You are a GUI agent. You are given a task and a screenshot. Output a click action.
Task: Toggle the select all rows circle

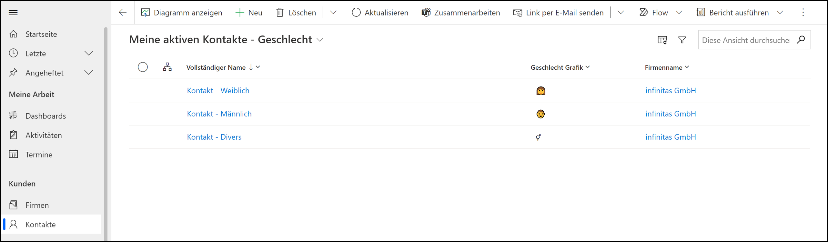tap(143, 67)
